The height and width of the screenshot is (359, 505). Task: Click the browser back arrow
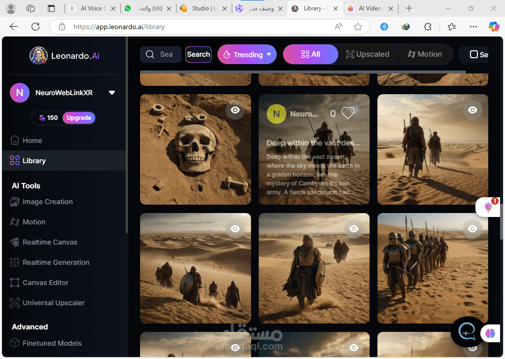tap(14, 27)
